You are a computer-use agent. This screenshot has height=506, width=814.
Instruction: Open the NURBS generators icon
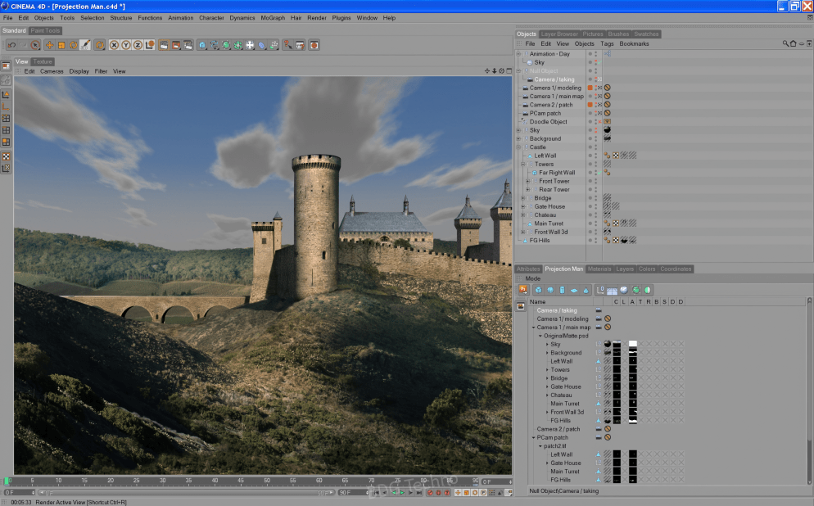(226, 45)
